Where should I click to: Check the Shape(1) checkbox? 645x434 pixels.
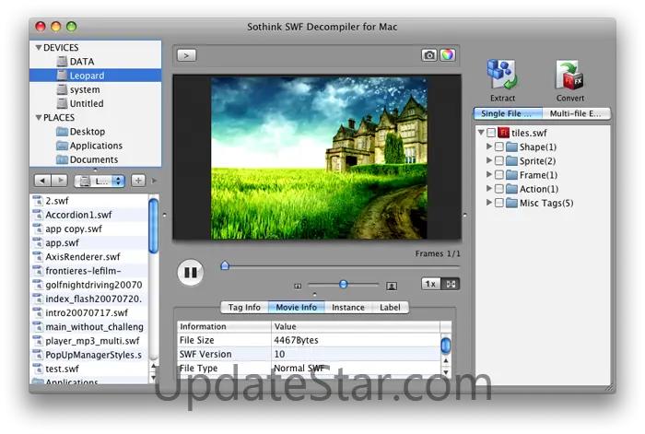(499, 147)
